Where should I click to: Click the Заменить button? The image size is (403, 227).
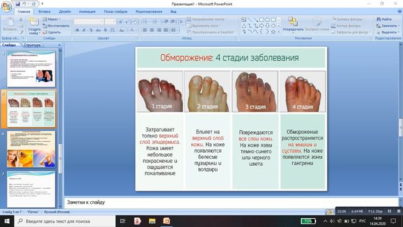[388, 26]
